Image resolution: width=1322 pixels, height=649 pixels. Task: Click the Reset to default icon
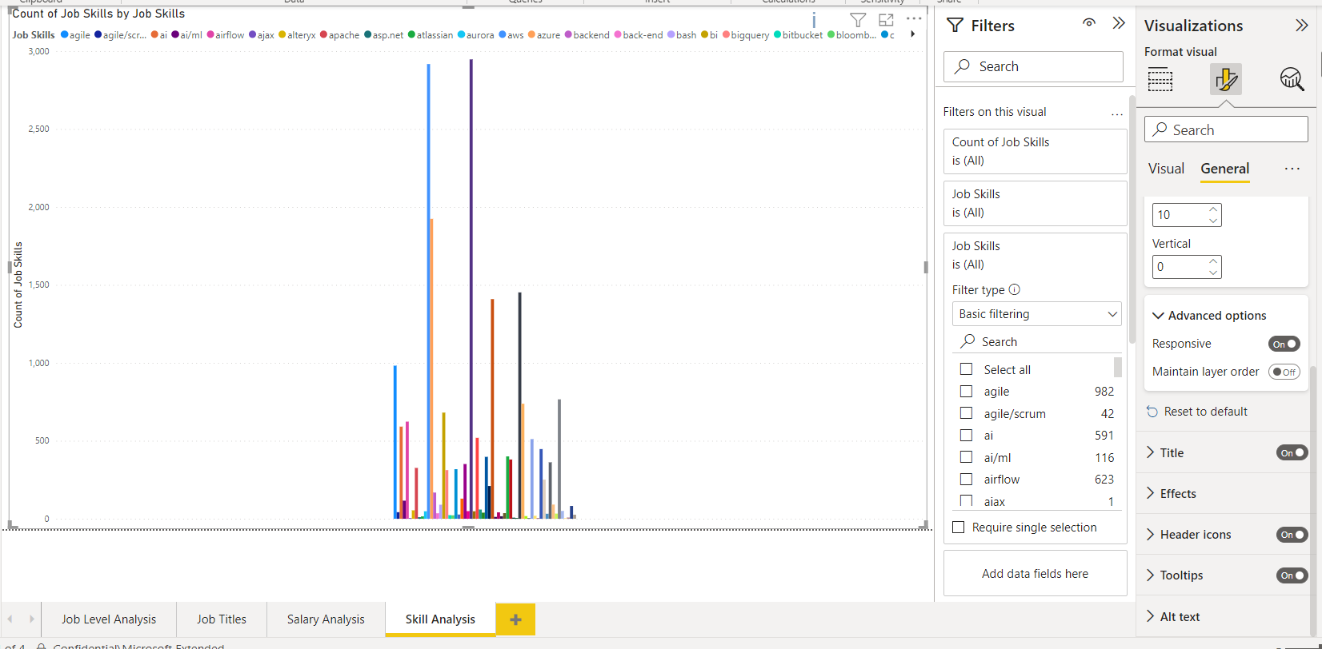tap(1152, 412)
